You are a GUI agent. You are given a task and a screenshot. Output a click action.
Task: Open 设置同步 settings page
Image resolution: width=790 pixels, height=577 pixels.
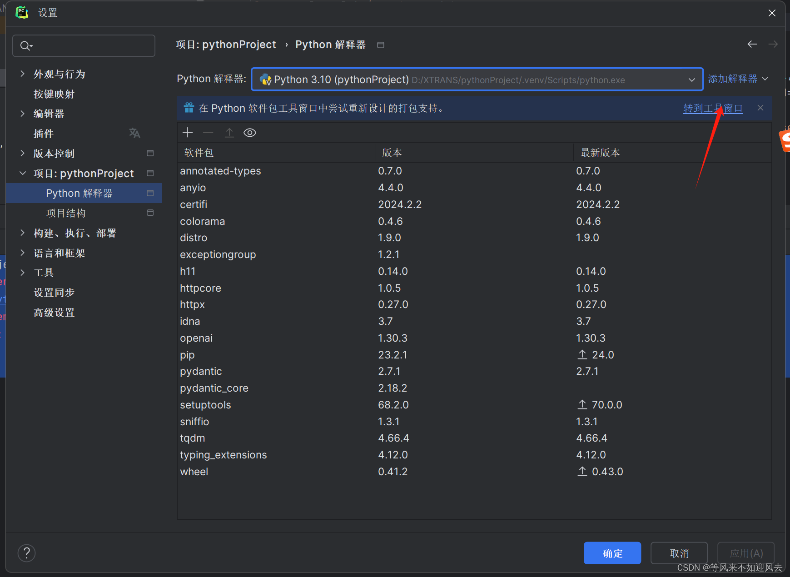tap(54, 293)
